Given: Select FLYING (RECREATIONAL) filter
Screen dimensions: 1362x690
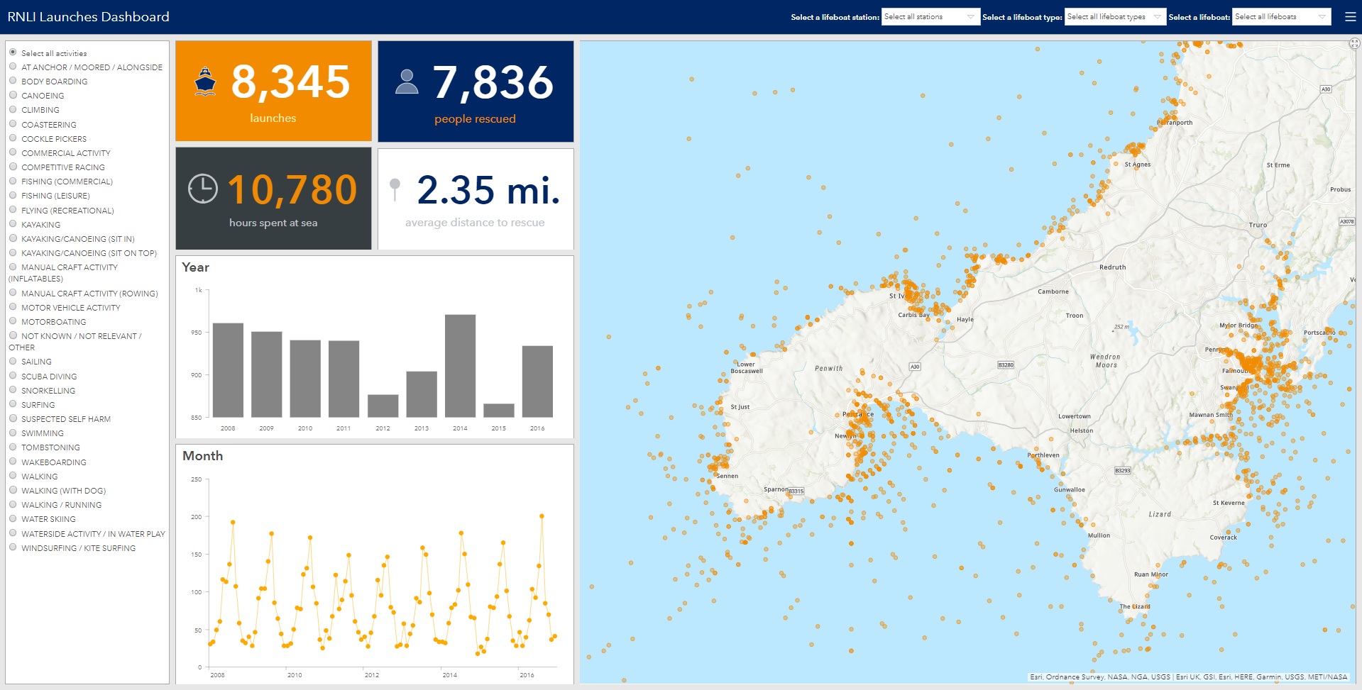Looking at the screenshot, I should coord(13,210).
